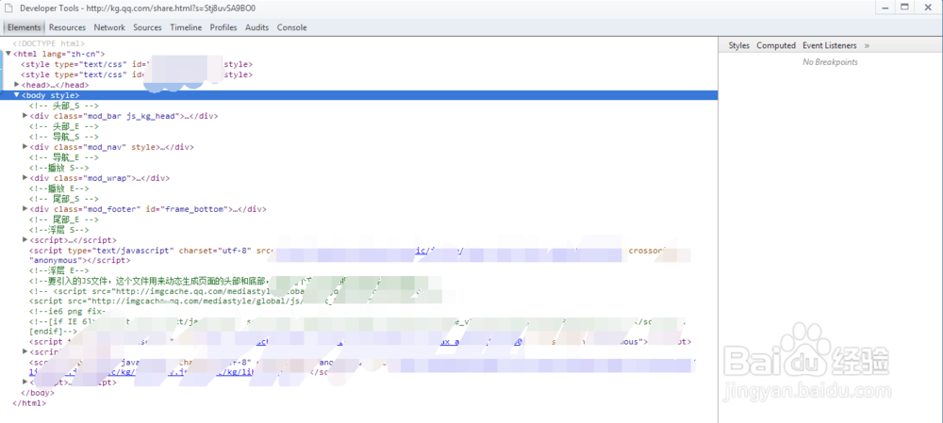
Task: Select the 导航_S comment line
Action: click(x=64, y=137)
